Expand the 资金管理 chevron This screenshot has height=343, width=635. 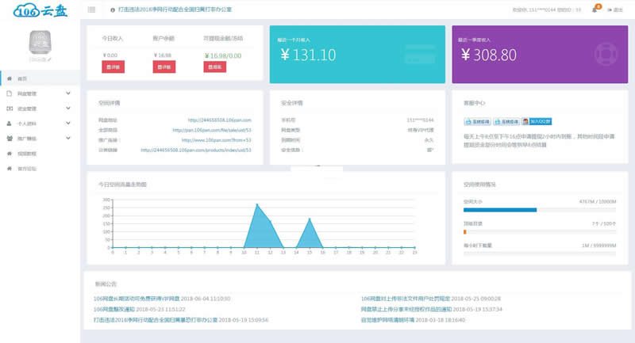pyautogui.click(x=69, y=109)
